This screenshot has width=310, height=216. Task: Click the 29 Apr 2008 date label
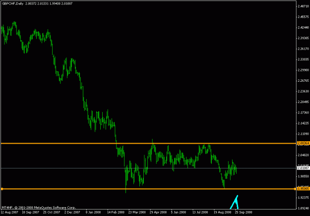click(x=158, y=213)
